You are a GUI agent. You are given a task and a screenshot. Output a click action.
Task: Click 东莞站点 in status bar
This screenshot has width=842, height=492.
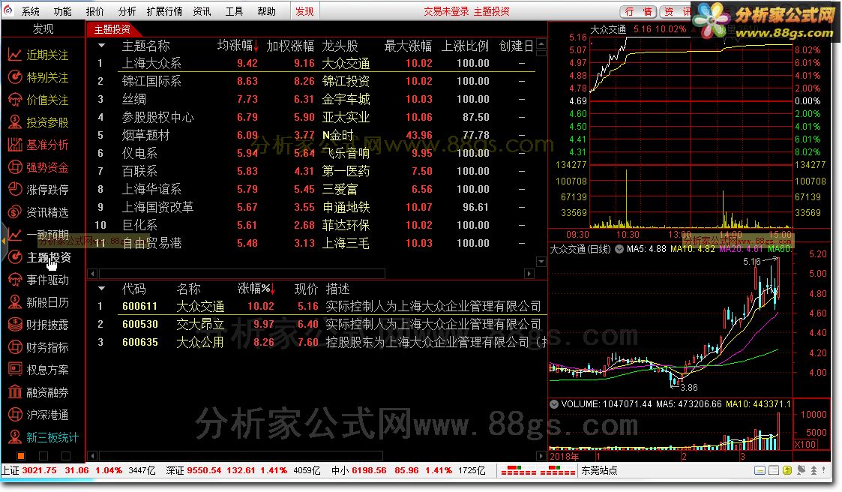pyautogui.click(x=599, y=470)
